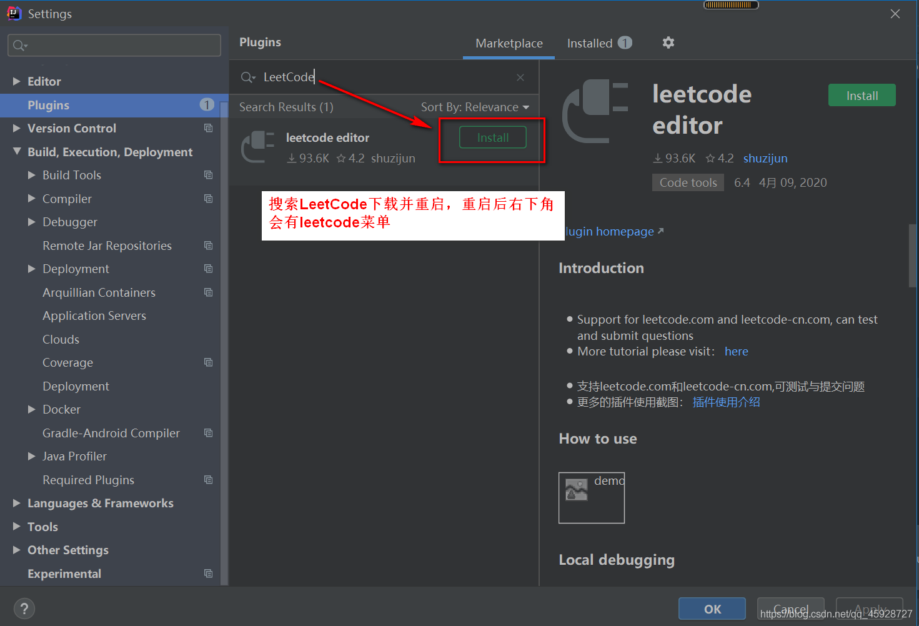The image size is (919, 626).
Task: Click the download count icon in details pane
Action: tap(657, 159)
